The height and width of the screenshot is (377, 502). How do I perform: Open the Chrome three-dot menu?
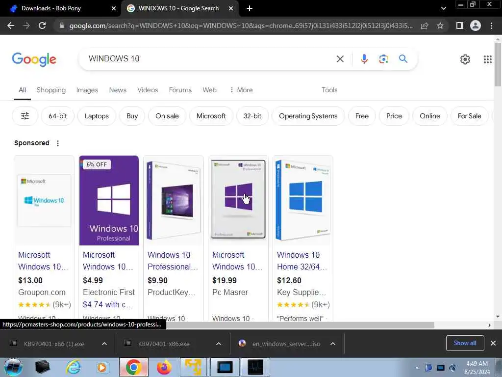491,26
